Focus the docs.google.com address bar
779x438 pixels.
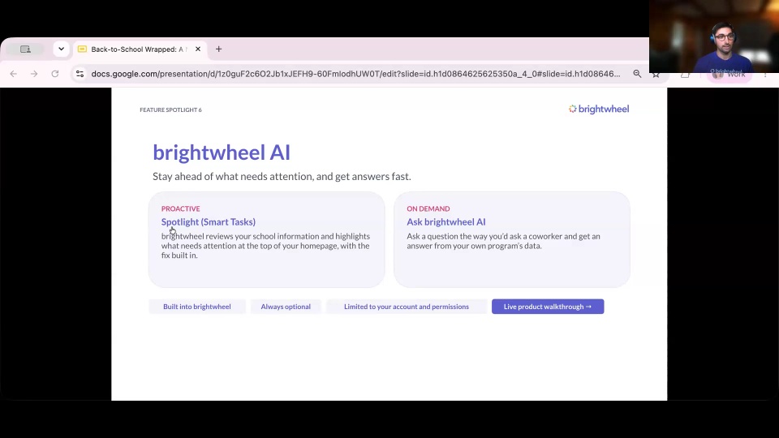355,74
